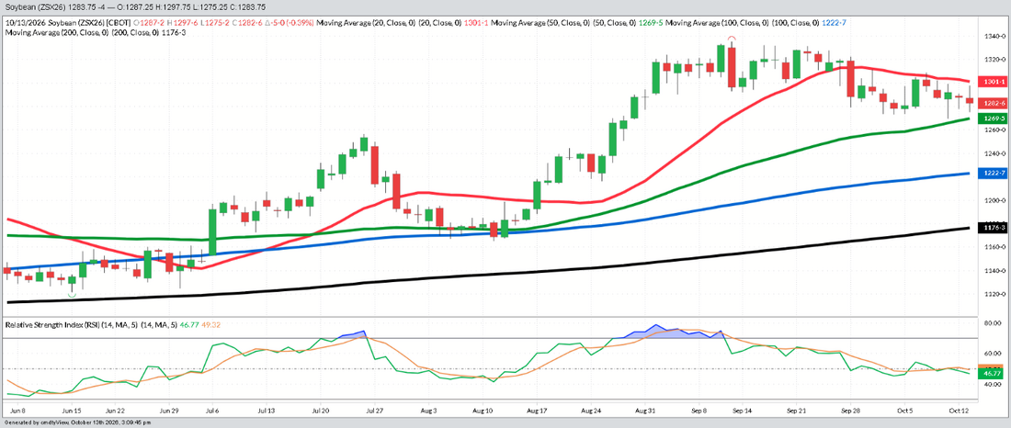Viewport: 1011px width, 428px height.
Task: Select the 'Sep 8' date label
Action: [699, 410]
